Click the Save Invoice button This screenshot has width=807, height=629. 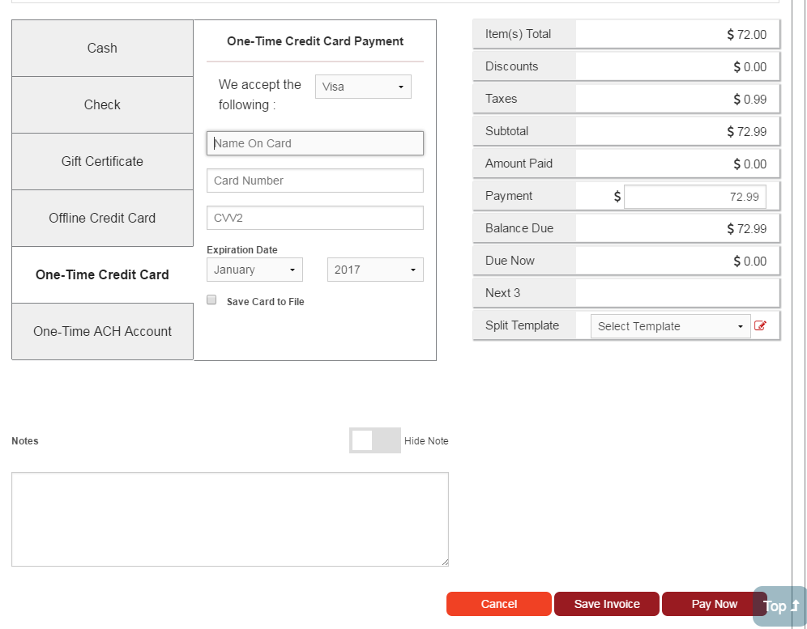(x=607, y=604)
